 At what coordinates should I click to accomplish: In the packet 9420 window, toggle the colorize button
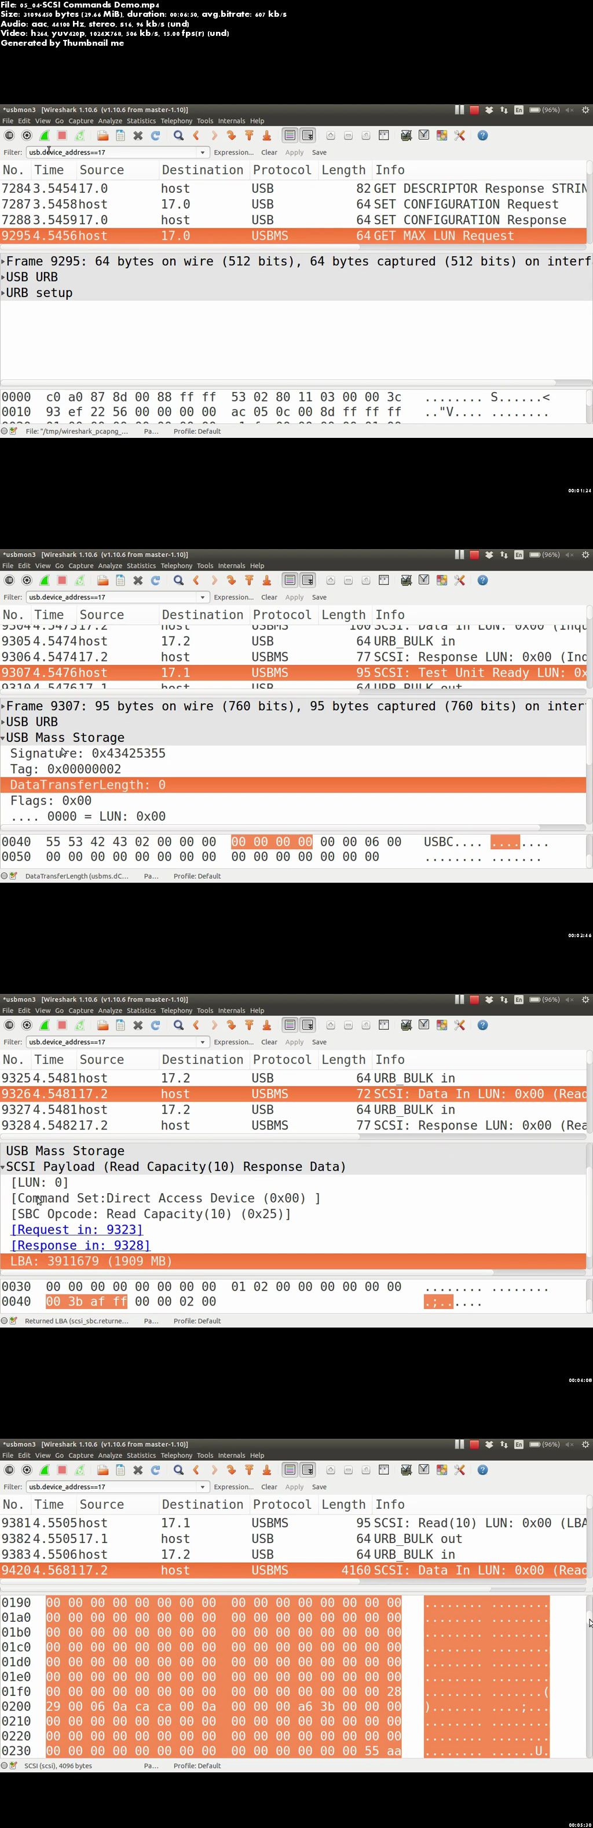coord(290,1469)
